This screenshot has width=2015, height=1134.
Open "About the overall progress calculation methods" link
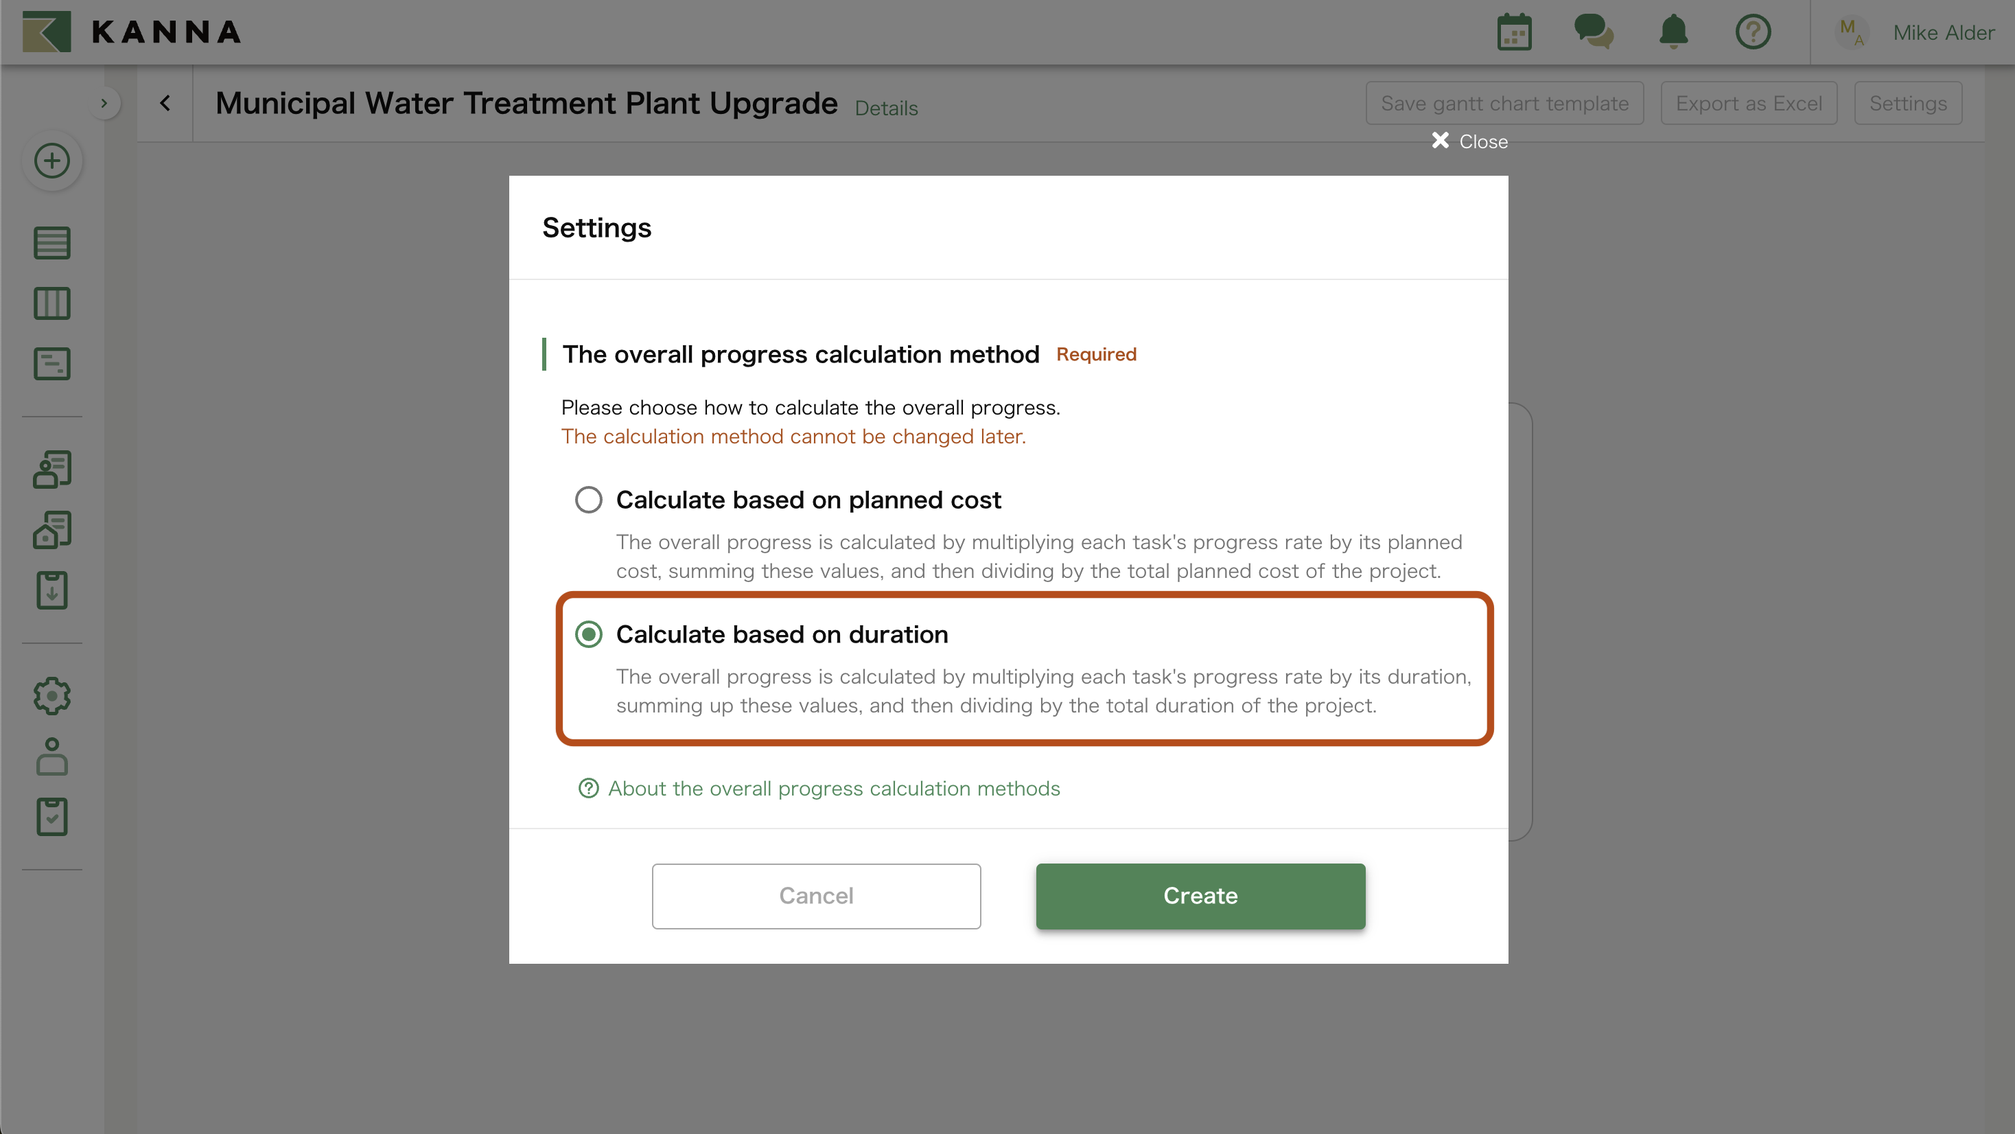pos(834,788)
